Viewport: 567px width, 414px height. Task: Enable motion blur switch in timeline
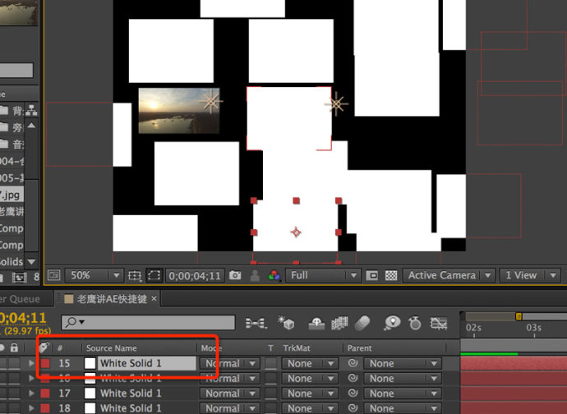click(362, 323)
